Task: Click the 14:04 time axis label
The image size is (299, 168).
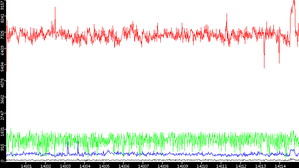Action: click(x=85, y=166)
